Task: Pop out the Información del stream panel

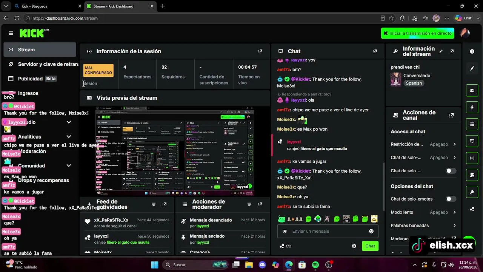Action: (452, 51)
